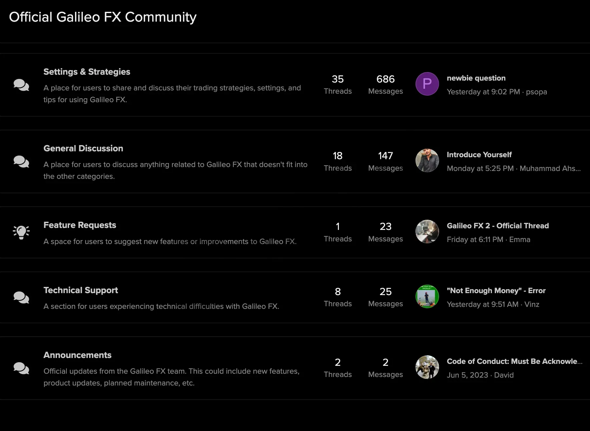
Task: Click the 'Emma' username
Action: (x=520, y=239)
